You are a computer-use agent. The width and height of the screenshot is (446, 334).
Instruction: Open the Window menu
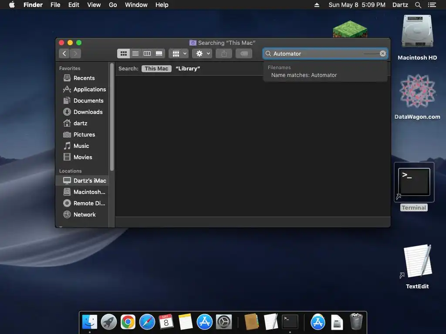coord(136,5)
